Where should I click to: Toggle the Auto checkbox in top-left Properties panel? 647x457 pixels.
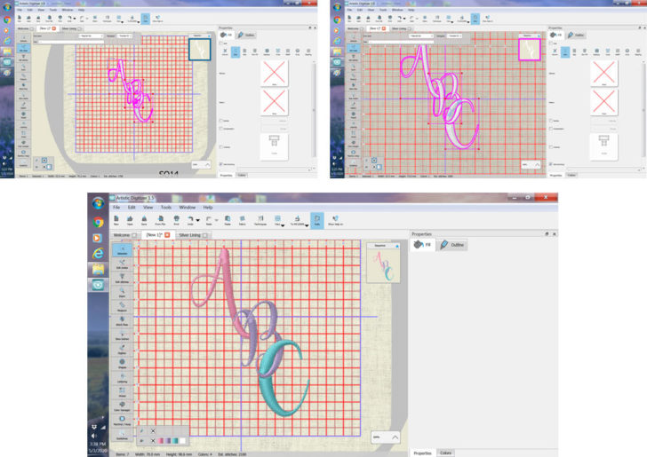pyautogui.click(x=221, y=43)
